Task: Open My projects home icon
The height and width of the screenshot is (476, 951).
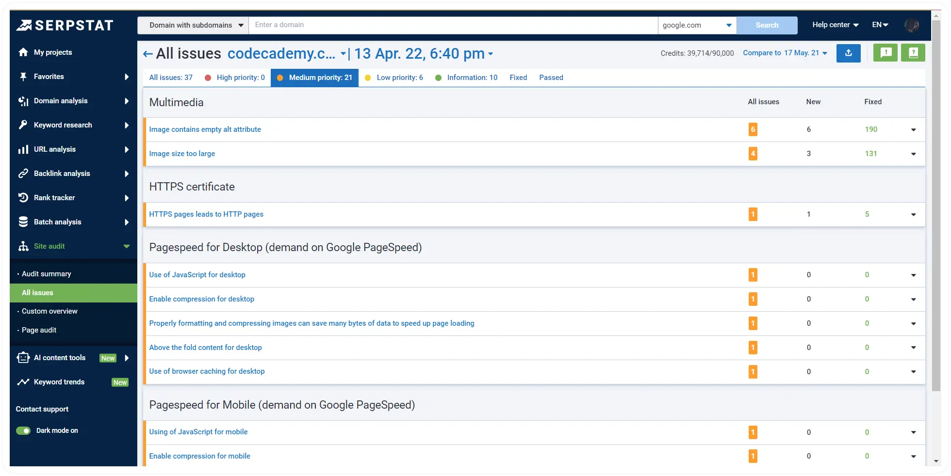Action: (23, 52)
